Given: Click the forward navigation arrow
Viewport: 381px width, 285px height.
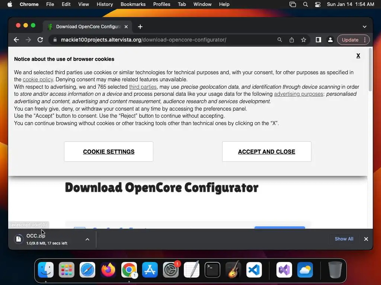Looking at the screenshot, I should pyautogui.click(x=28, y=40).
